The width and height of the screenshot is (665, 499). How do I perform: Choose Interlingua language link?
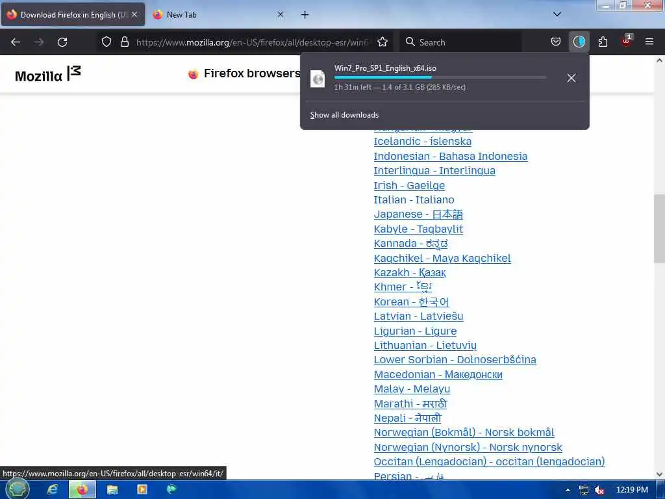[x=434, y=171]
